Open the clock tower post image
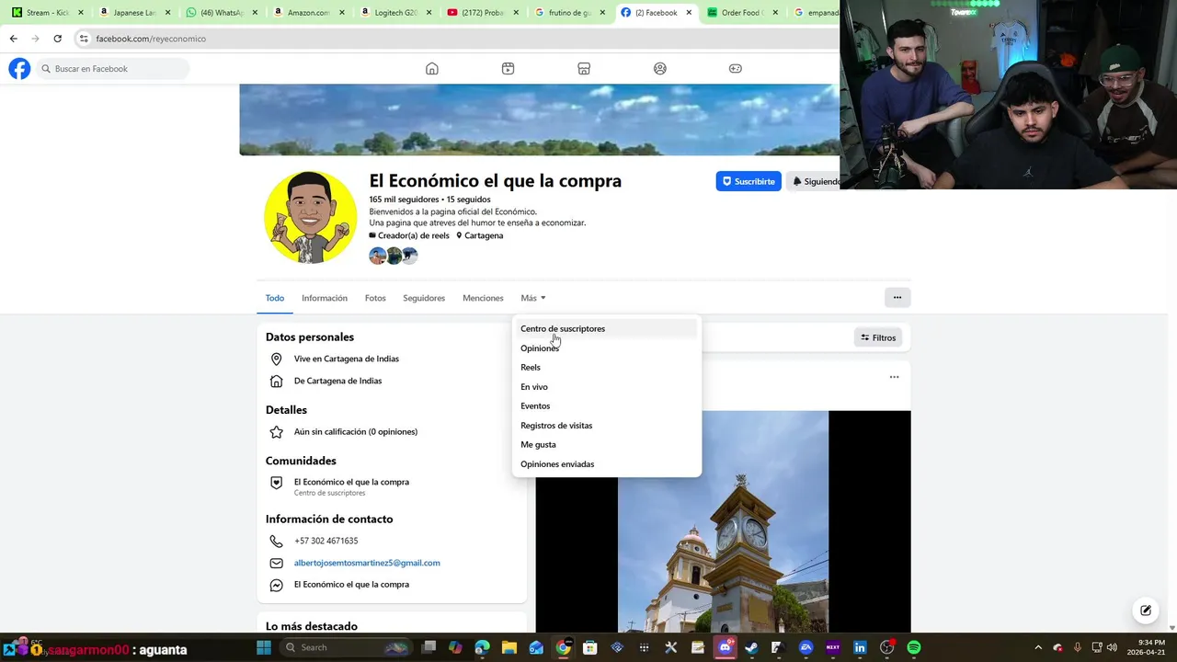The image size is (1177, 662). click(723, 521)
